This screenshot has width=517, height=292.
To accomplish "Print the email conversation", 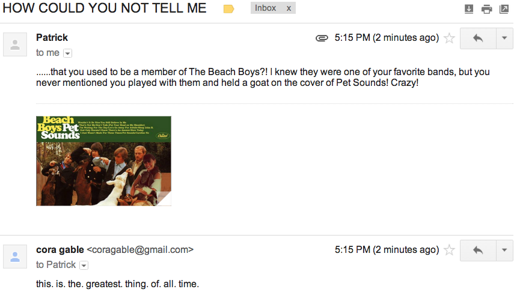I will tap(487, 9).
